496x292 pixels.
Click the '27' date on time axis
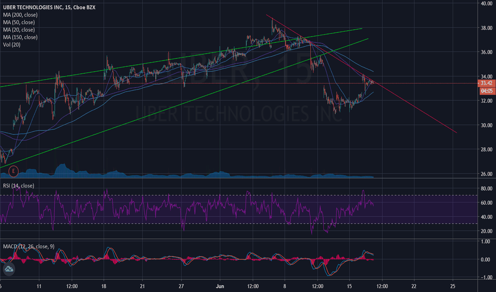click(181, 286)
